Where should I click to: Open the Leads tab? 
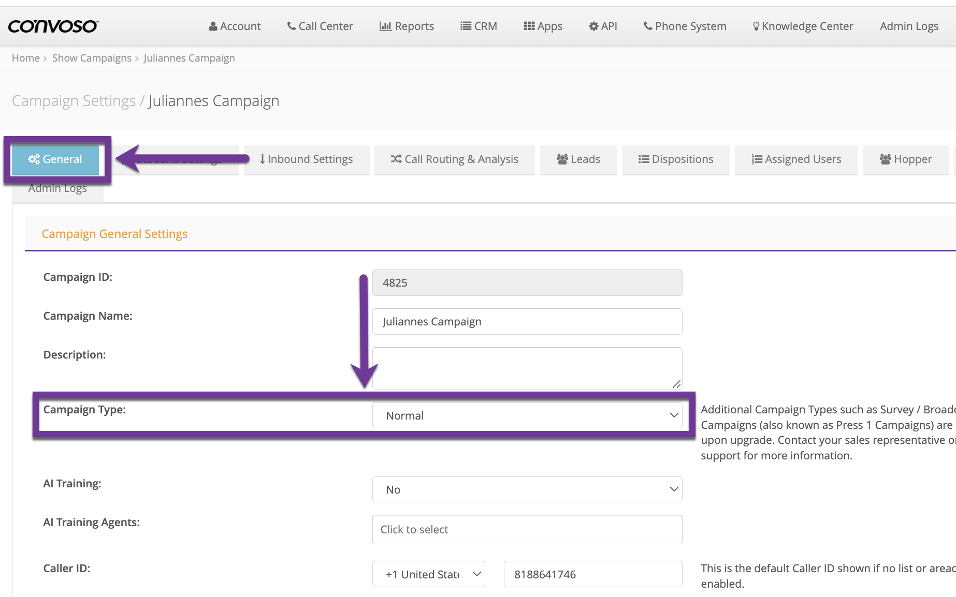[x=578, y=159]
